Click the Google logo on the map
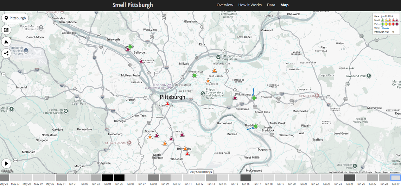This screenshot has height=186, width=401. coord(7,171)
